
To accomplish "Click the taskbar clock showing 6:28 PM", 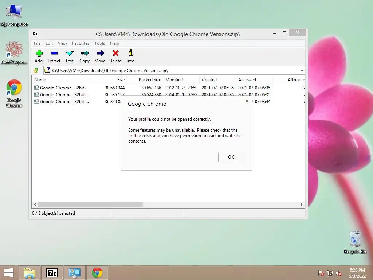I will pos(357,273).
